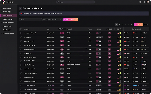Go to page 3 in pagination
The width and height of the screenshot is (151, 94).
pyautogui.click(x=122, y=25)
